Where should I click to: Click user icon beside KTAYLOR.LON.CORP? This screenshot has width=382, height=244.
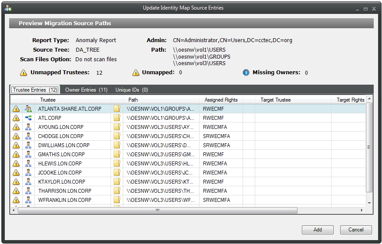coord(28,181)
